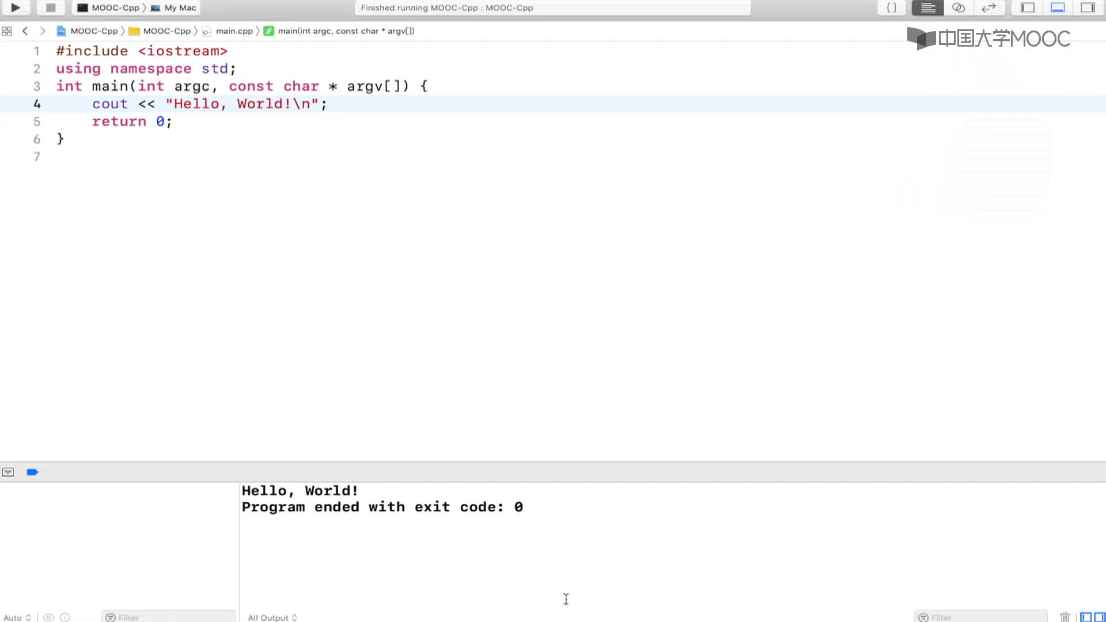Open the Auto variables scope dropdown
Screen dimensions: 1106x622
tap(17, 617)
